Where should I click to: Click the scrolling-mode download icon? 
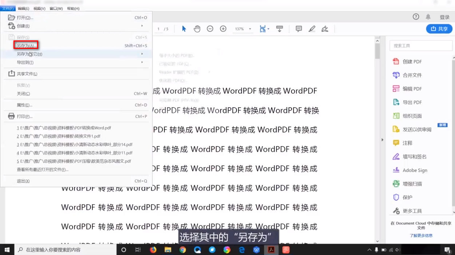[280, 29]
